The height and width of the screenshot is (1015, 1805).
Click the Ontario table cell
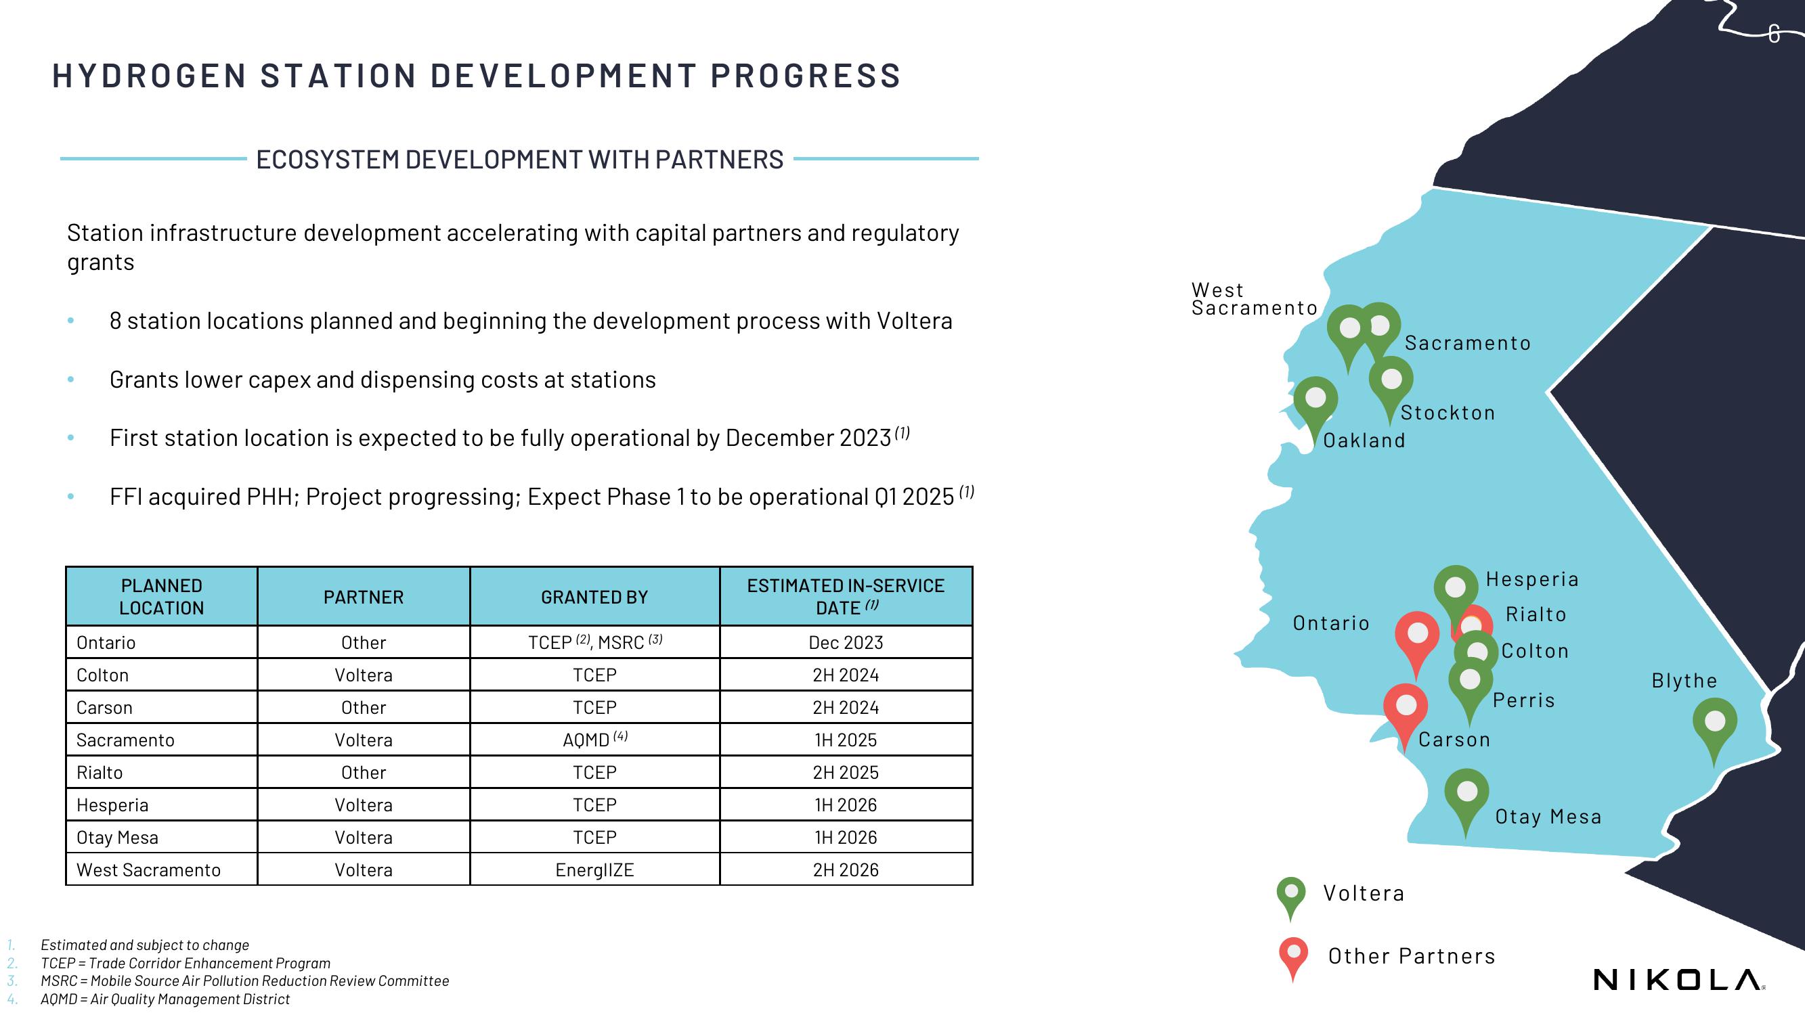click(x=162, y=642)
